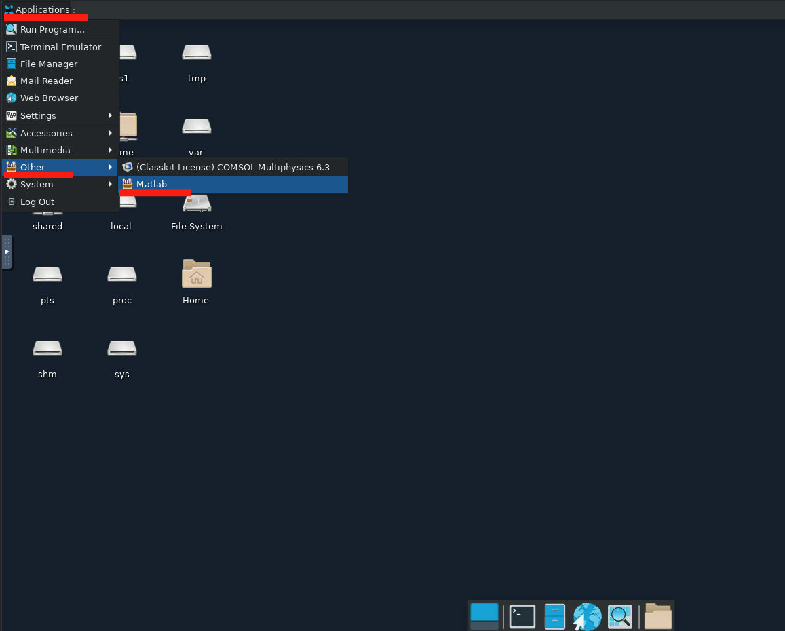The image size is (785, 631).
Task: Expand the Multimedia submenu
Action: pos(60,150)
